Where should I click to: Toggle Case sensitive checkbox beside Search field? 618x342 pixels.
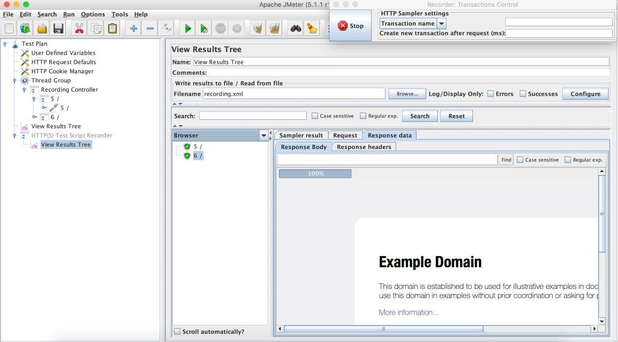tap(315, 116)
